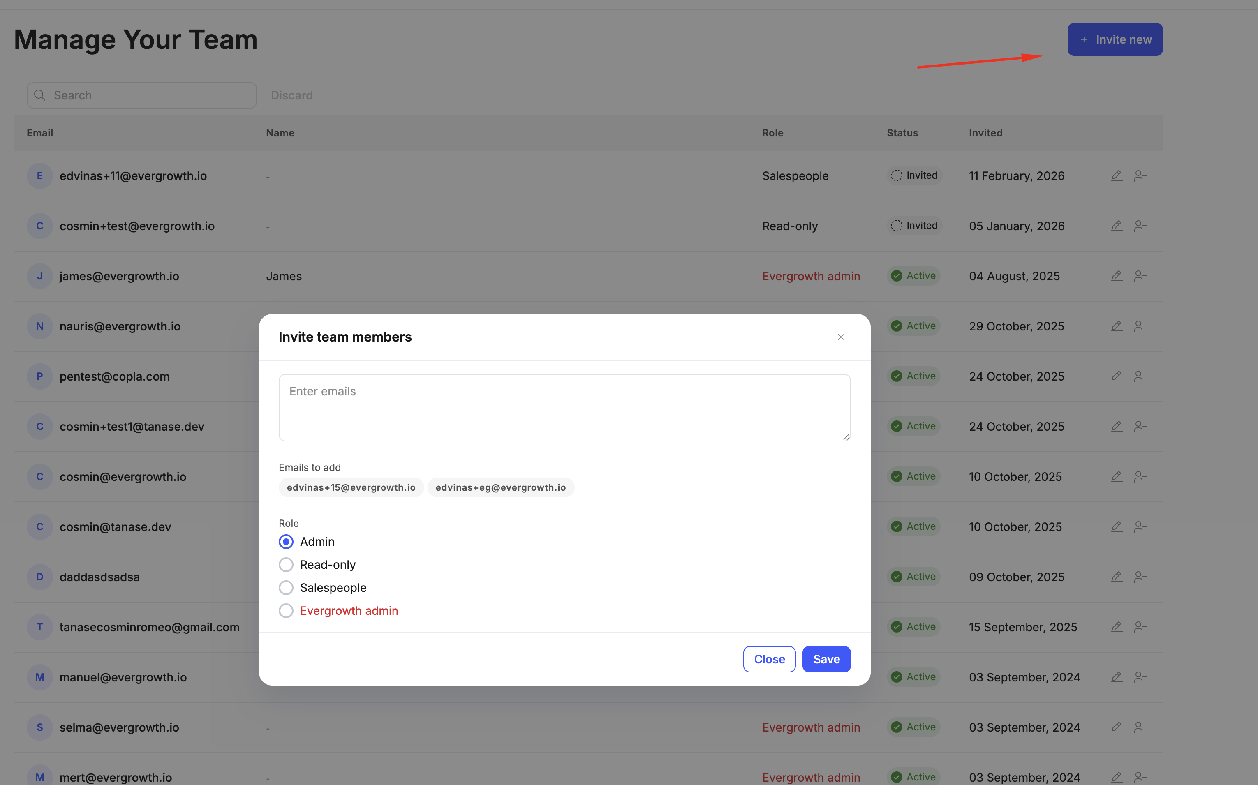Click edit pencil icon for james@evergrowth.io row
The image size is (1258, 785).
point(1116,276)
